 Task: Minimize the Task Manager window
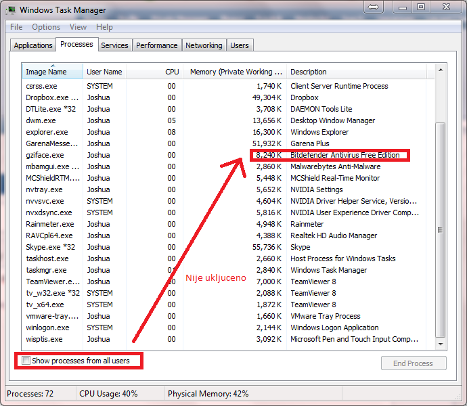(x=403, y=7)
